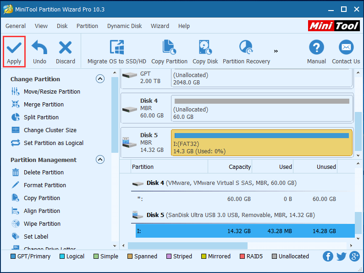Select Set Label action
The height and width of the screenshot is (273, 364).
(30, 236)
